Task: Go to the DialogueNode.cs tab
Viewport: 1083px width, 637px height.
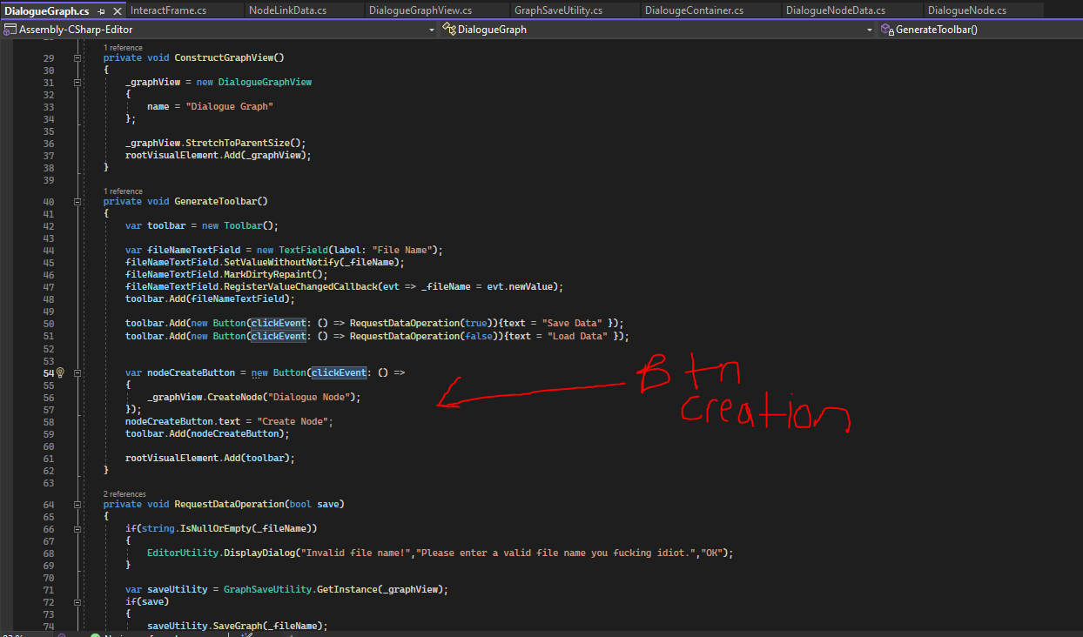Action: point(967,10)
